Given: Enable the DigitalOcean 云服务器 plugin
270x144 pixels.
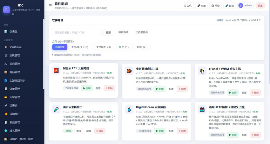Looking at the screenshot, I should point(160,131).
